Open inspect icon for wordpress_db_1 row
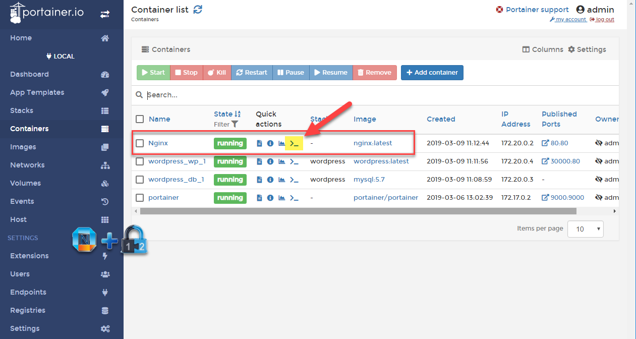Viewport: 636px width, 339px height. pyautogui.click(x=270, y=180)
